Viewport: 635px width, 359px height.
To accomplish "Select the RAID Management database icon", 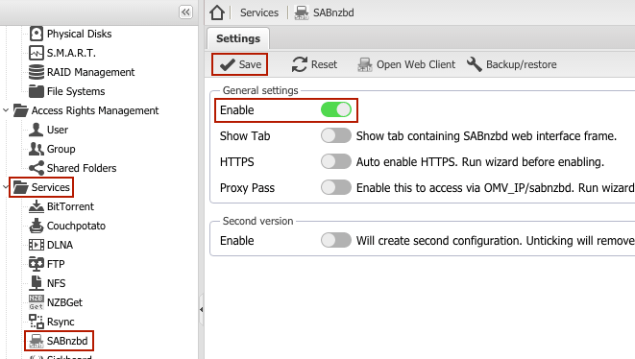I will click(37, 72).
